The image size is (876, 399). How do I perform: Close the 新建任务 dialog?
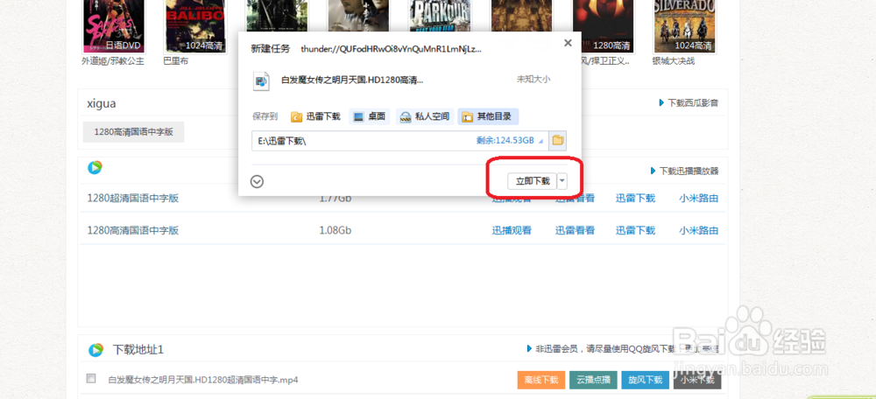pos(568,43)
